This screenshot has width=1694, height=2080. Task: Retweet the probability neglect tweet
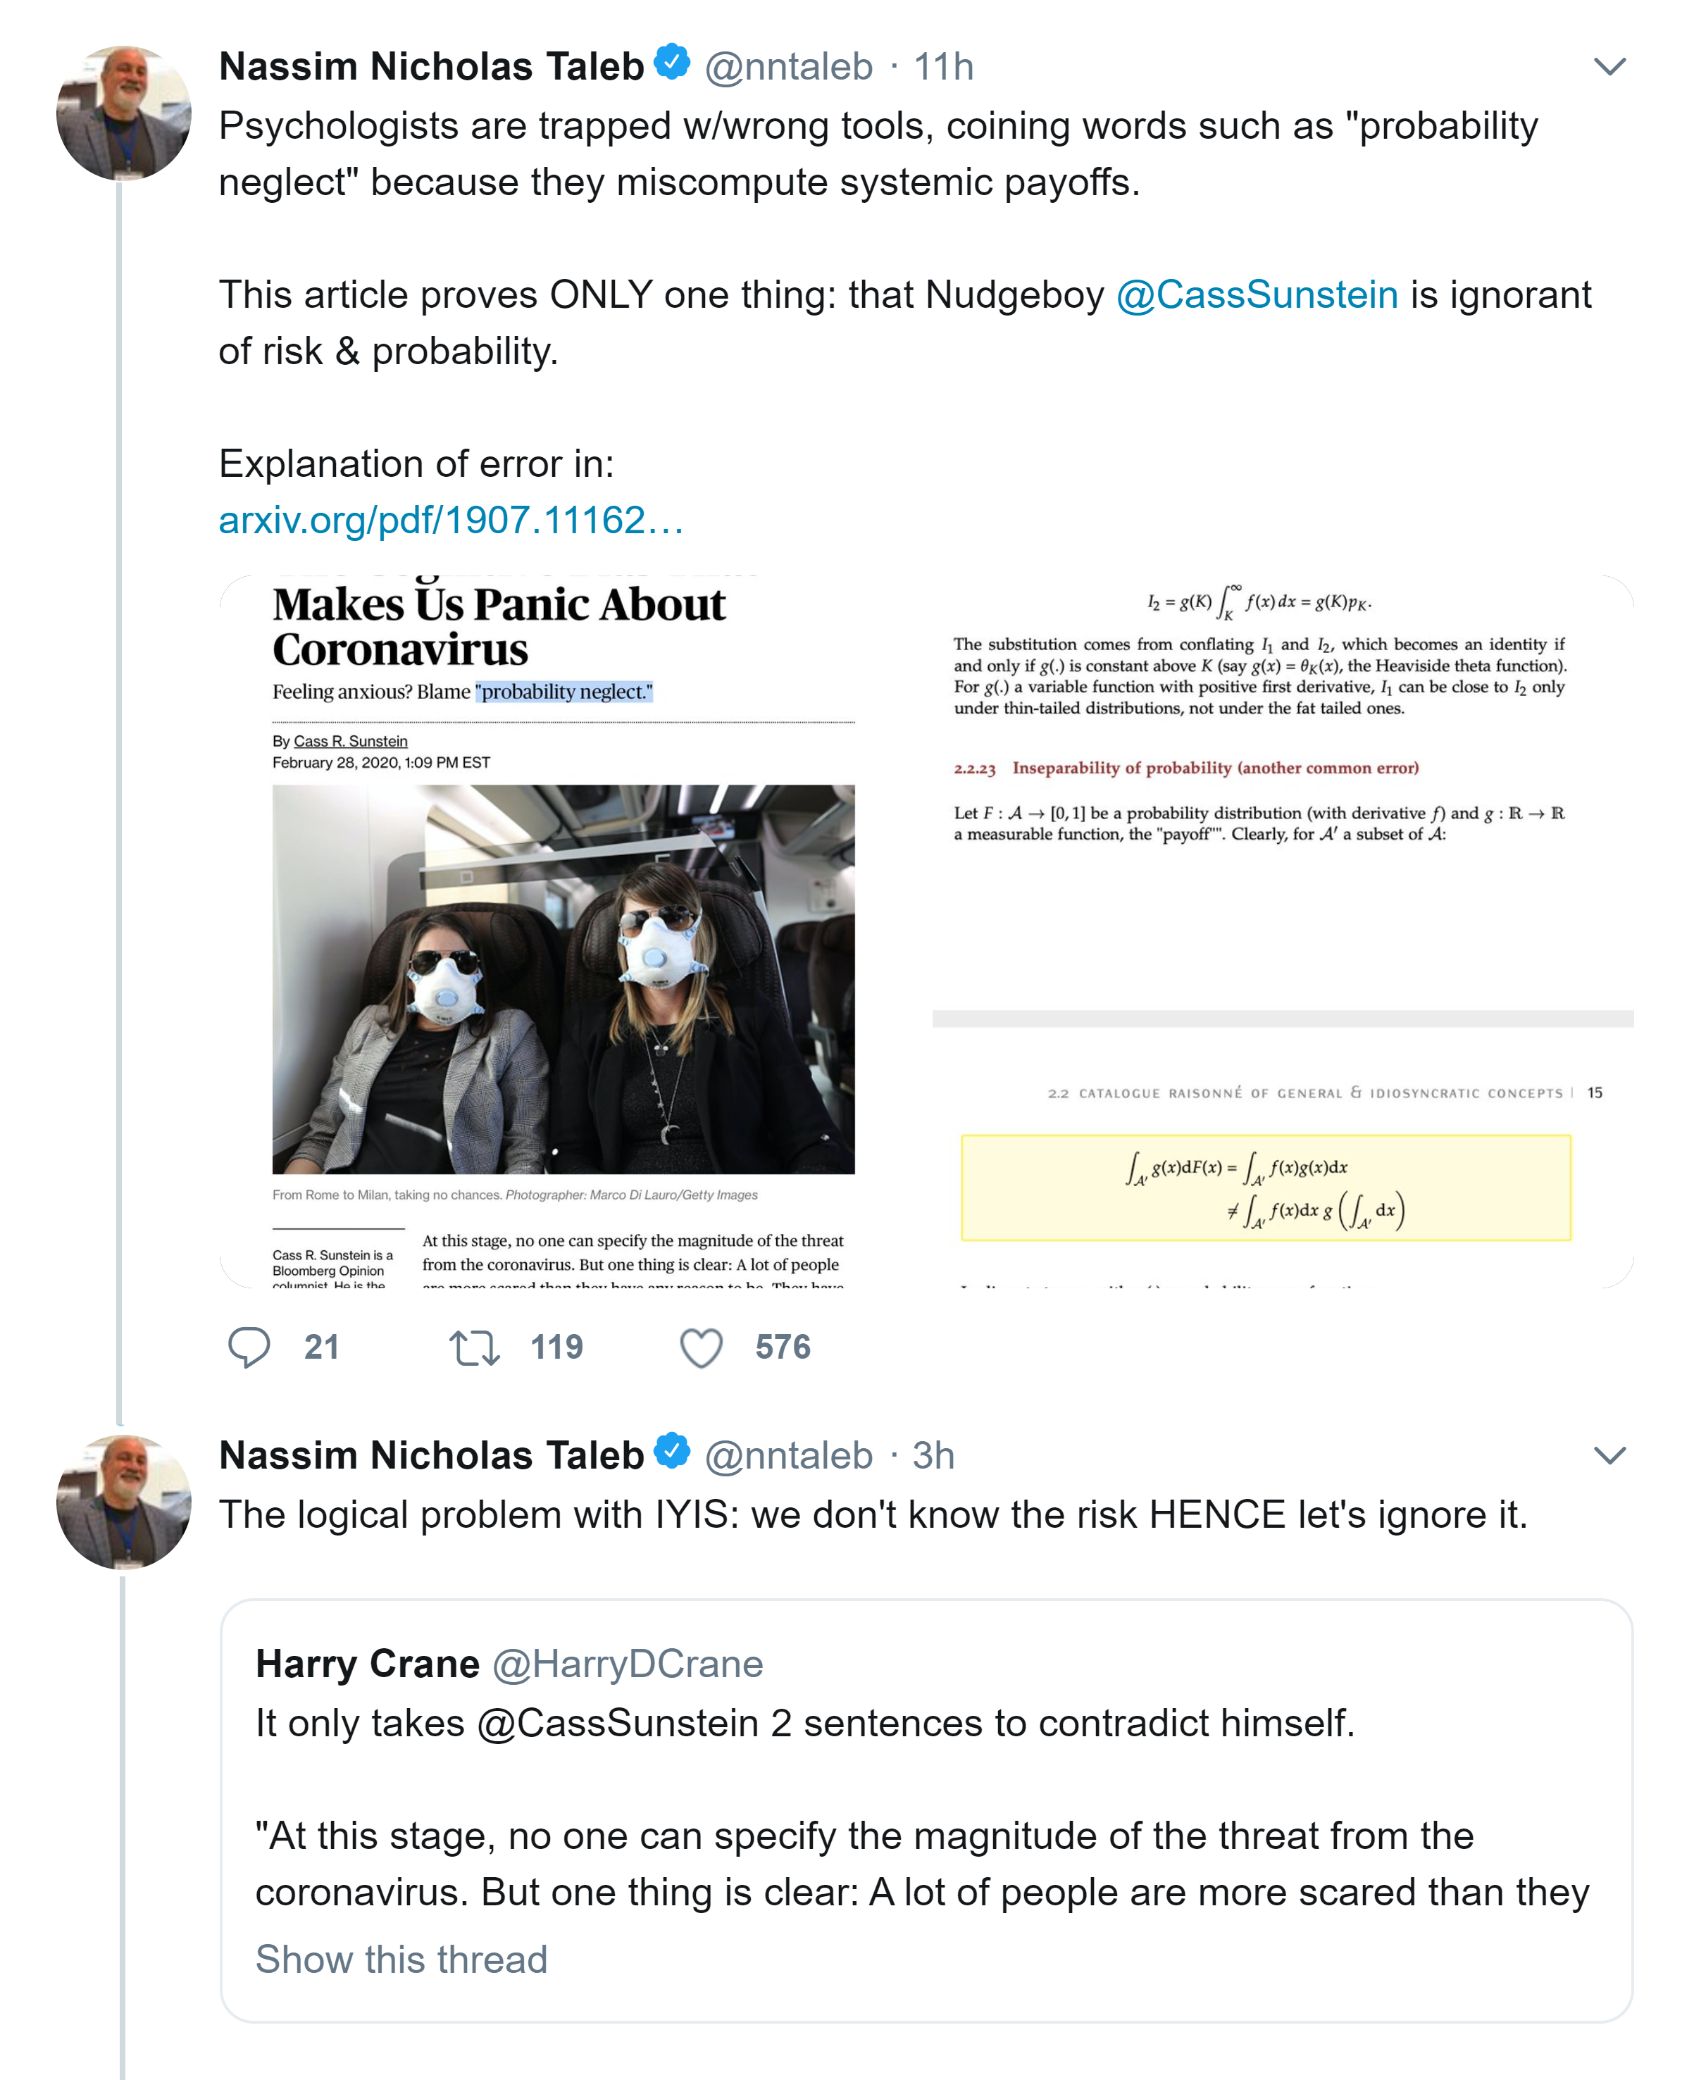[x=474, y=1347]
